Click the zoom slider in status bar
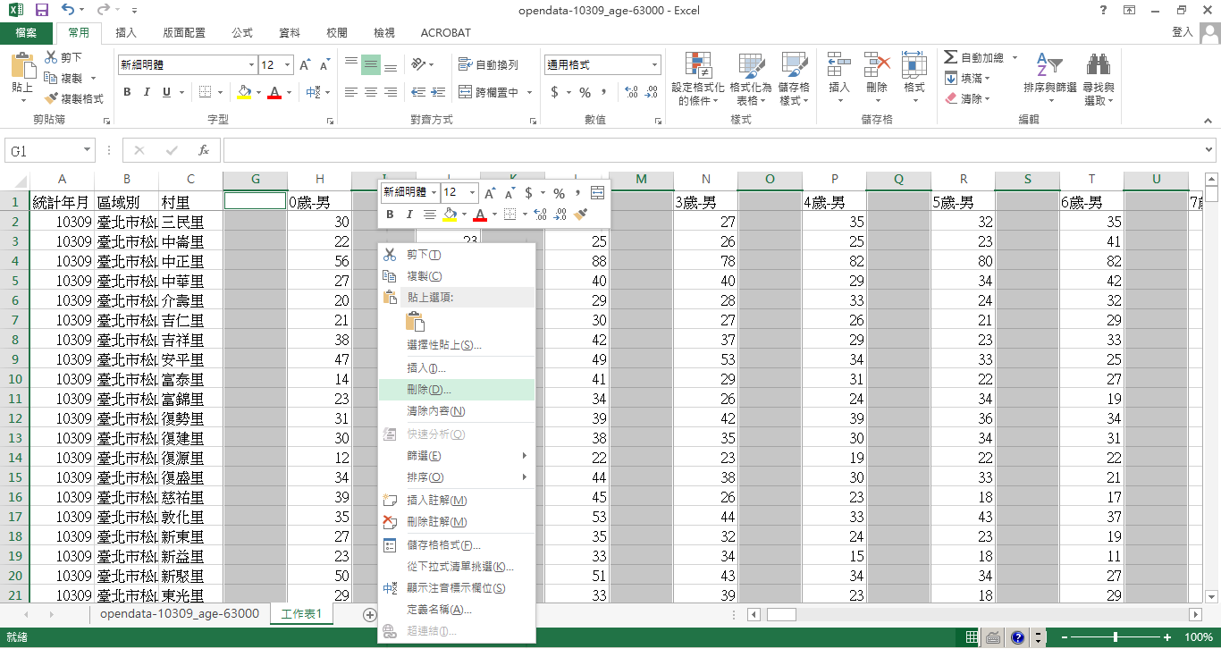Viewport: 1221px width, 649px height. [1116, 637]
